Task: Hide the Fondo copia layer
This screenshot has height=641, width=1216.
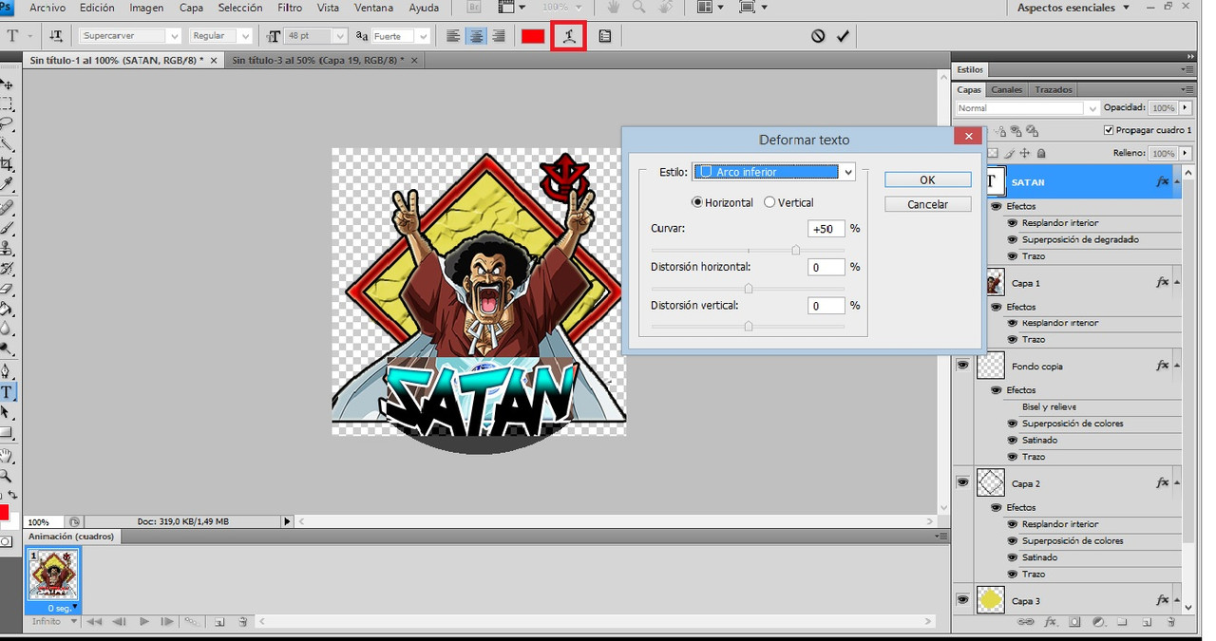Action: coord(962,366)
